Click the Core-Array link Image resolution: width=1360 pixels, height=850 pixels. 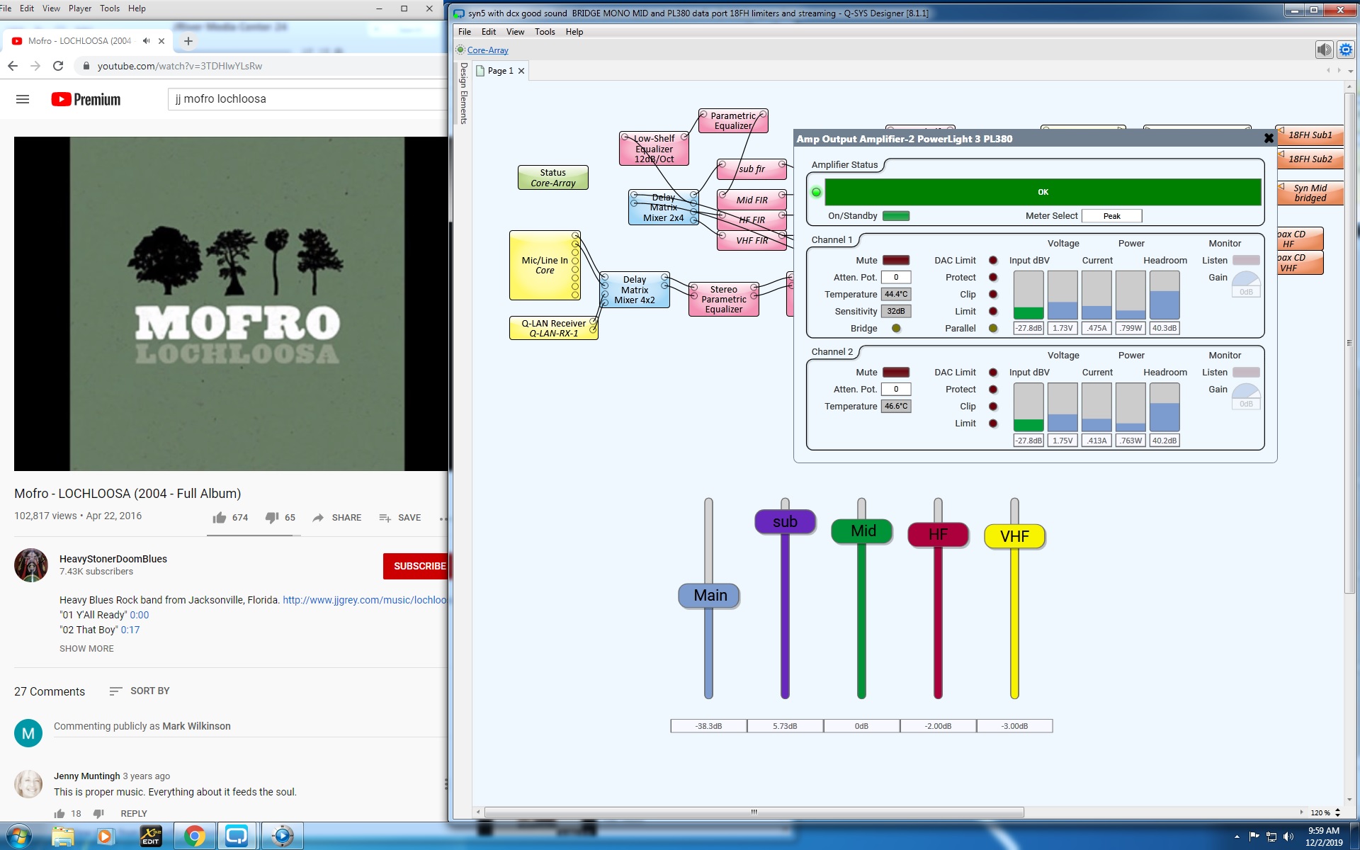(487, 50)
